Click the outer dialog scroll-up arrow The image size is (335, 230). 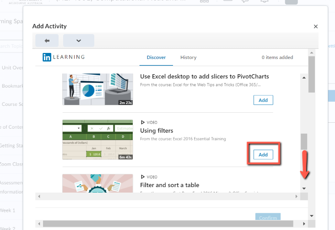312,52
